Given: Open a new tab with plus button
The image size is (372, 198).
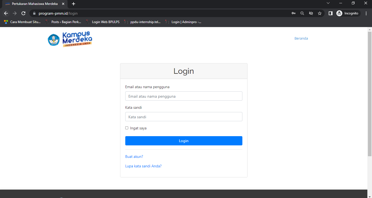Looking at the screenshot, I should coord(73,4).
